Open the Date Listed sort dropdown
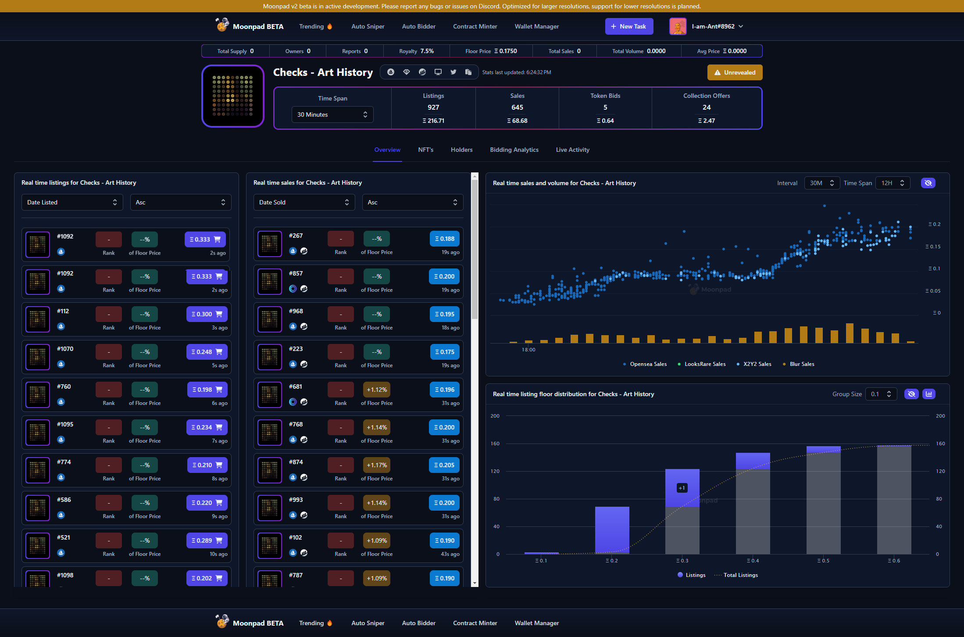The height and width of the screenshot is (637, 964). tap(72, 202)
